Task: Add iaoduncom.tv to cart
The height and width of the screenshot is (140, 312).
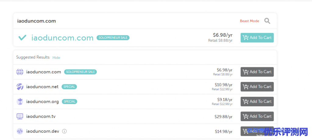Action: 257,116
